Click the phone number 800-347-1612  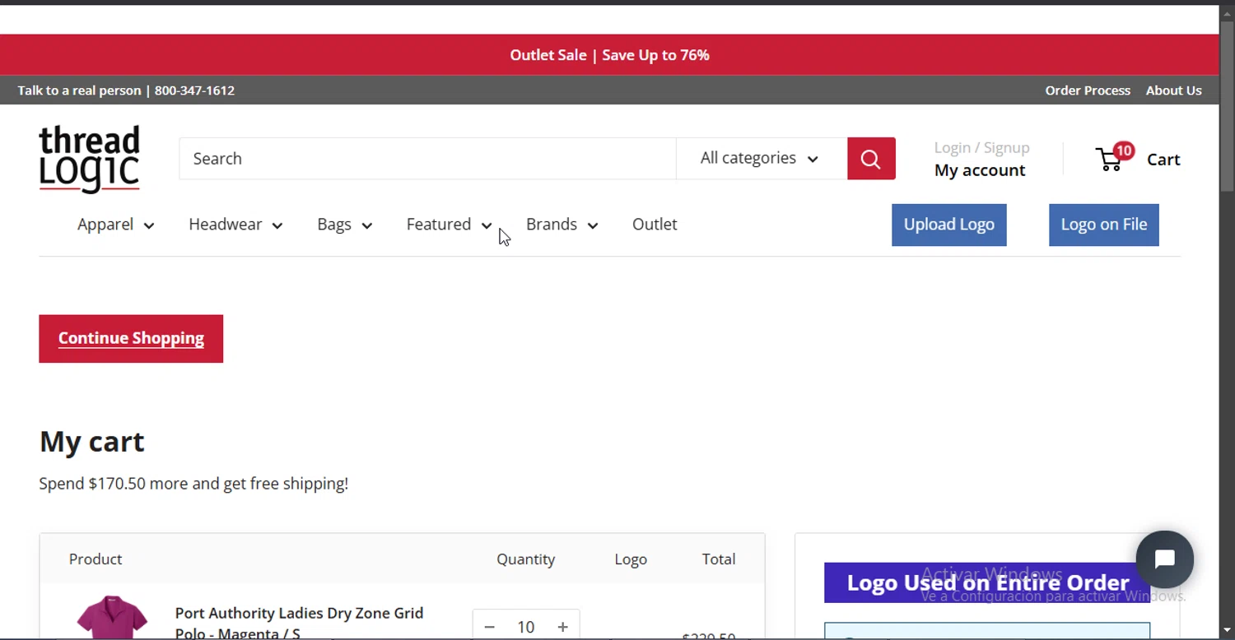(194, 90)
